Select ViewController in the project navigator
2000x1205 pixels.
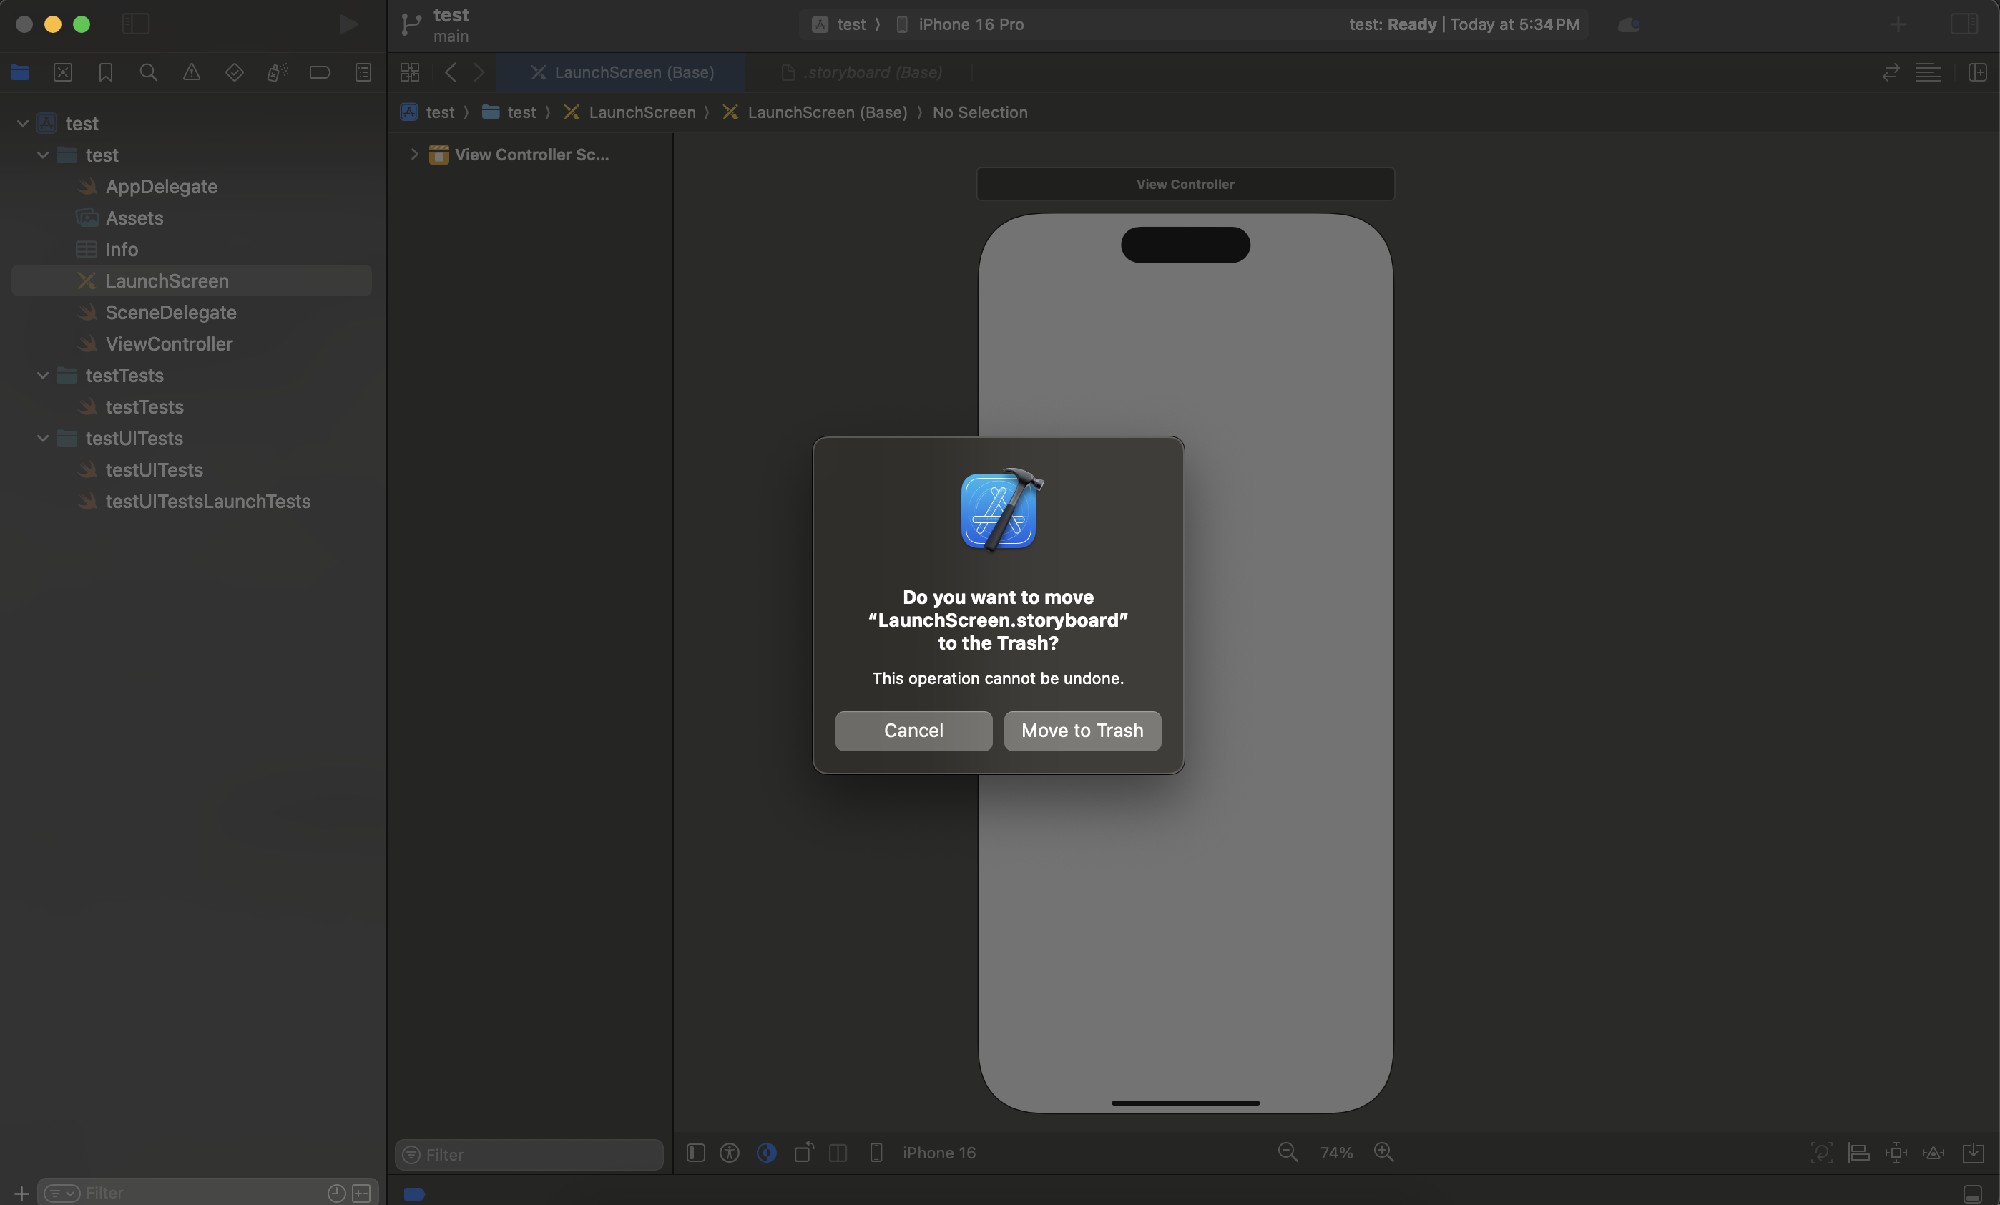pyautogui.click(x=169, y=344)
